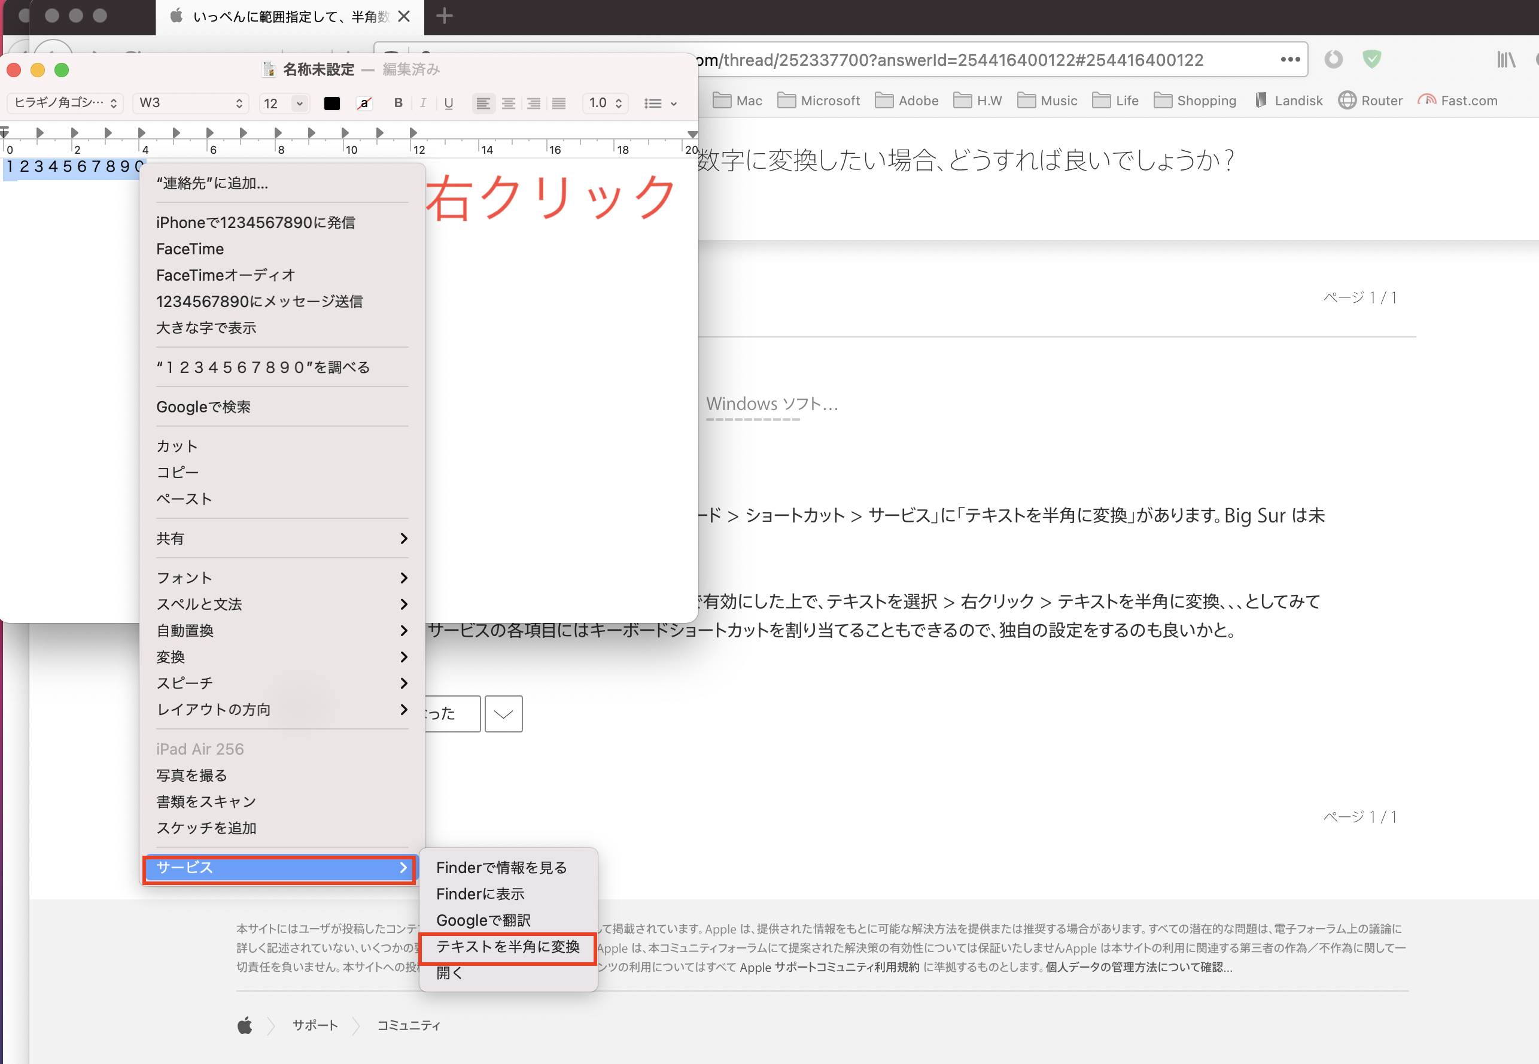Open the font size 12 dropdown

(x=283, y=104)
